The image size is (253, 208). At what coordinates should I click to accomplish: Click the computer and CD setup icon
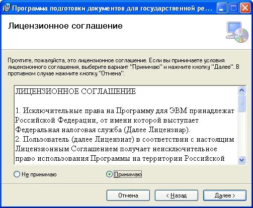tap(237, 32)
